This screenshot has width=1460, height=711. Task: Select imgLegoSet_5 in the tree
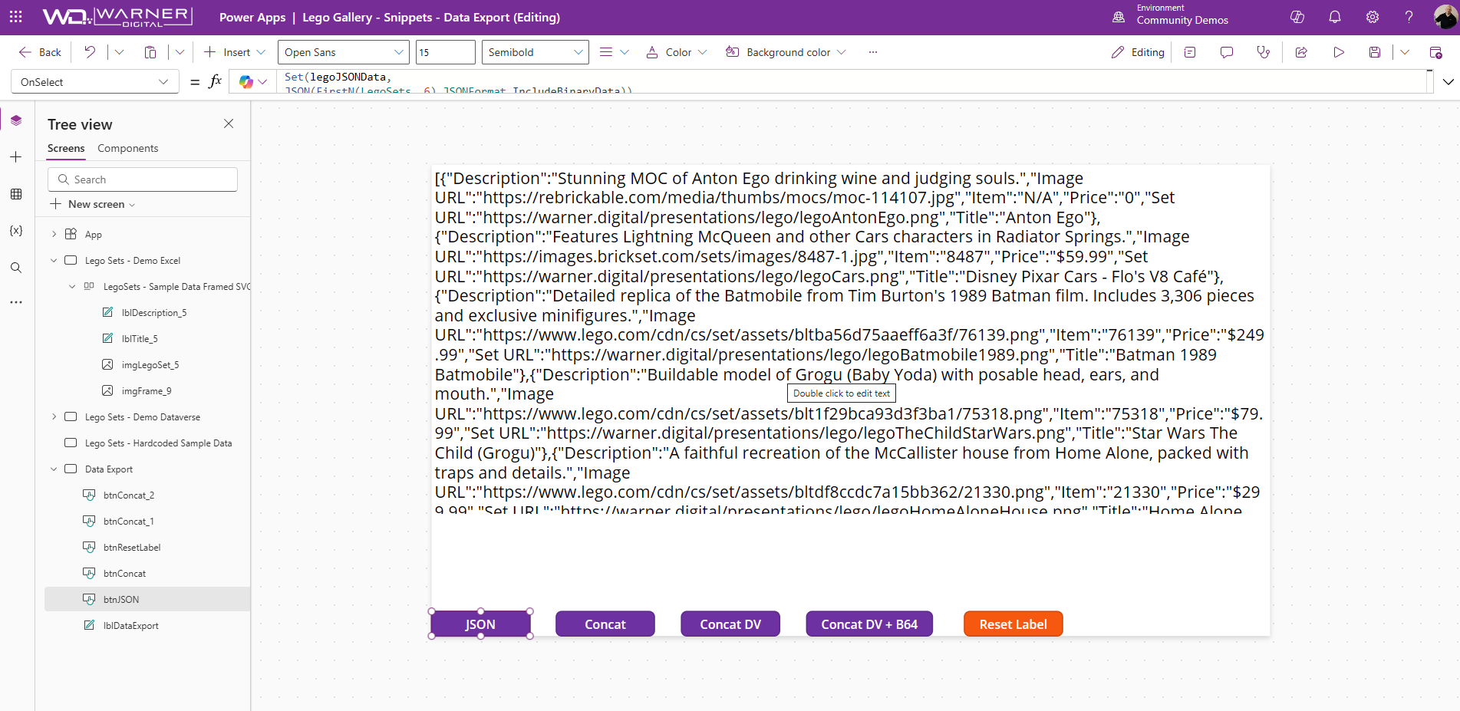tap(150, 365)
